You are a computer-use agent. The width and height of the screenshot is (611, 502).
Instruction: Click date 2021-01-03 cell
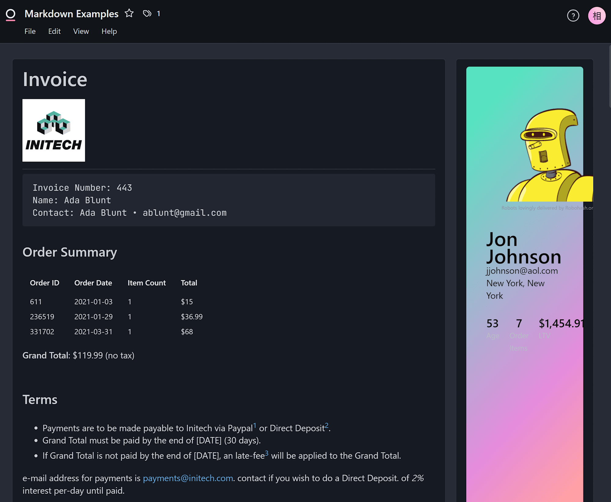coord(93,302)
